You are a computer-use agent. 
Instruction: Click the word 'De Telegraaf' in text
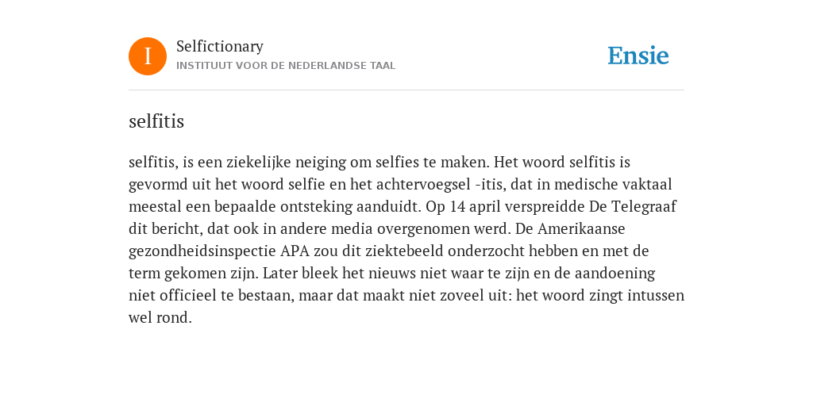point(633,207)
